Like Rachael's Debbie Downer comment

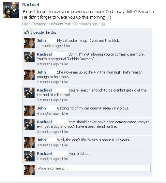coord(65,64)
